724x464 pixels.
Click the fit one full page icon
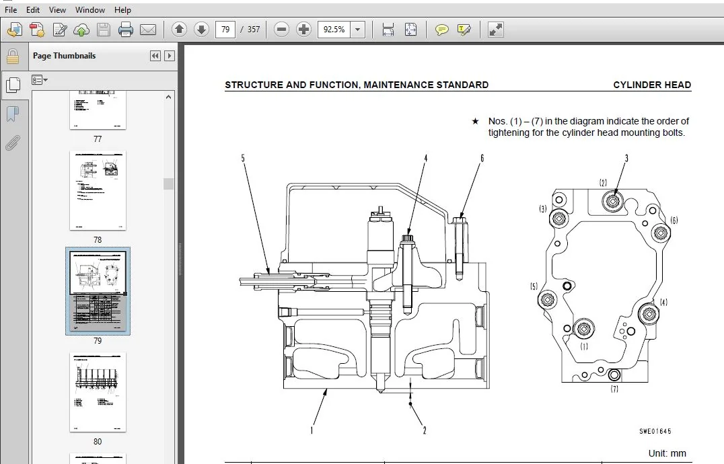coord(410,30)
